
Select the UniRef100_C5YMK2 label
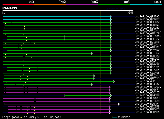pyautogui.click(x=147, y=50)
